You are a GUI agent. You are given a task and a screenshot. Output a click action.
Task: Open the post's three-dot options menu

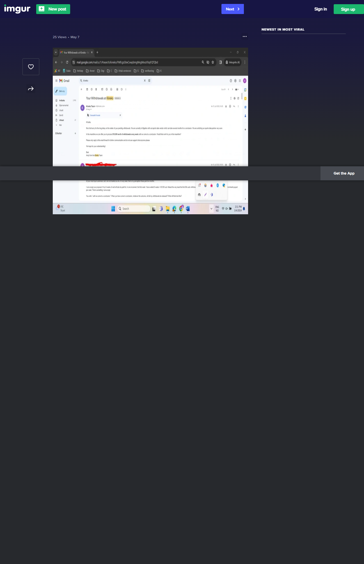click(245, 36)
